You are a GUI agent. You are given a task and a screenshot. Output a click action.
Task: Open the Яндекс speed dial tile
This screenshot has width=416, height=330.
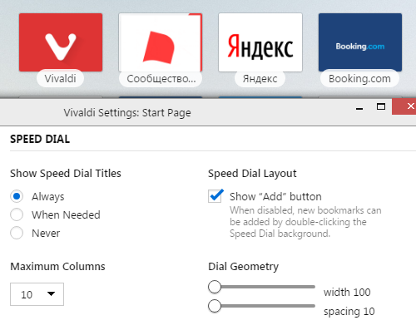pos(260,42)
